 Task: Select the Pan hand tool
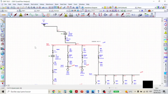pos(26,8)
